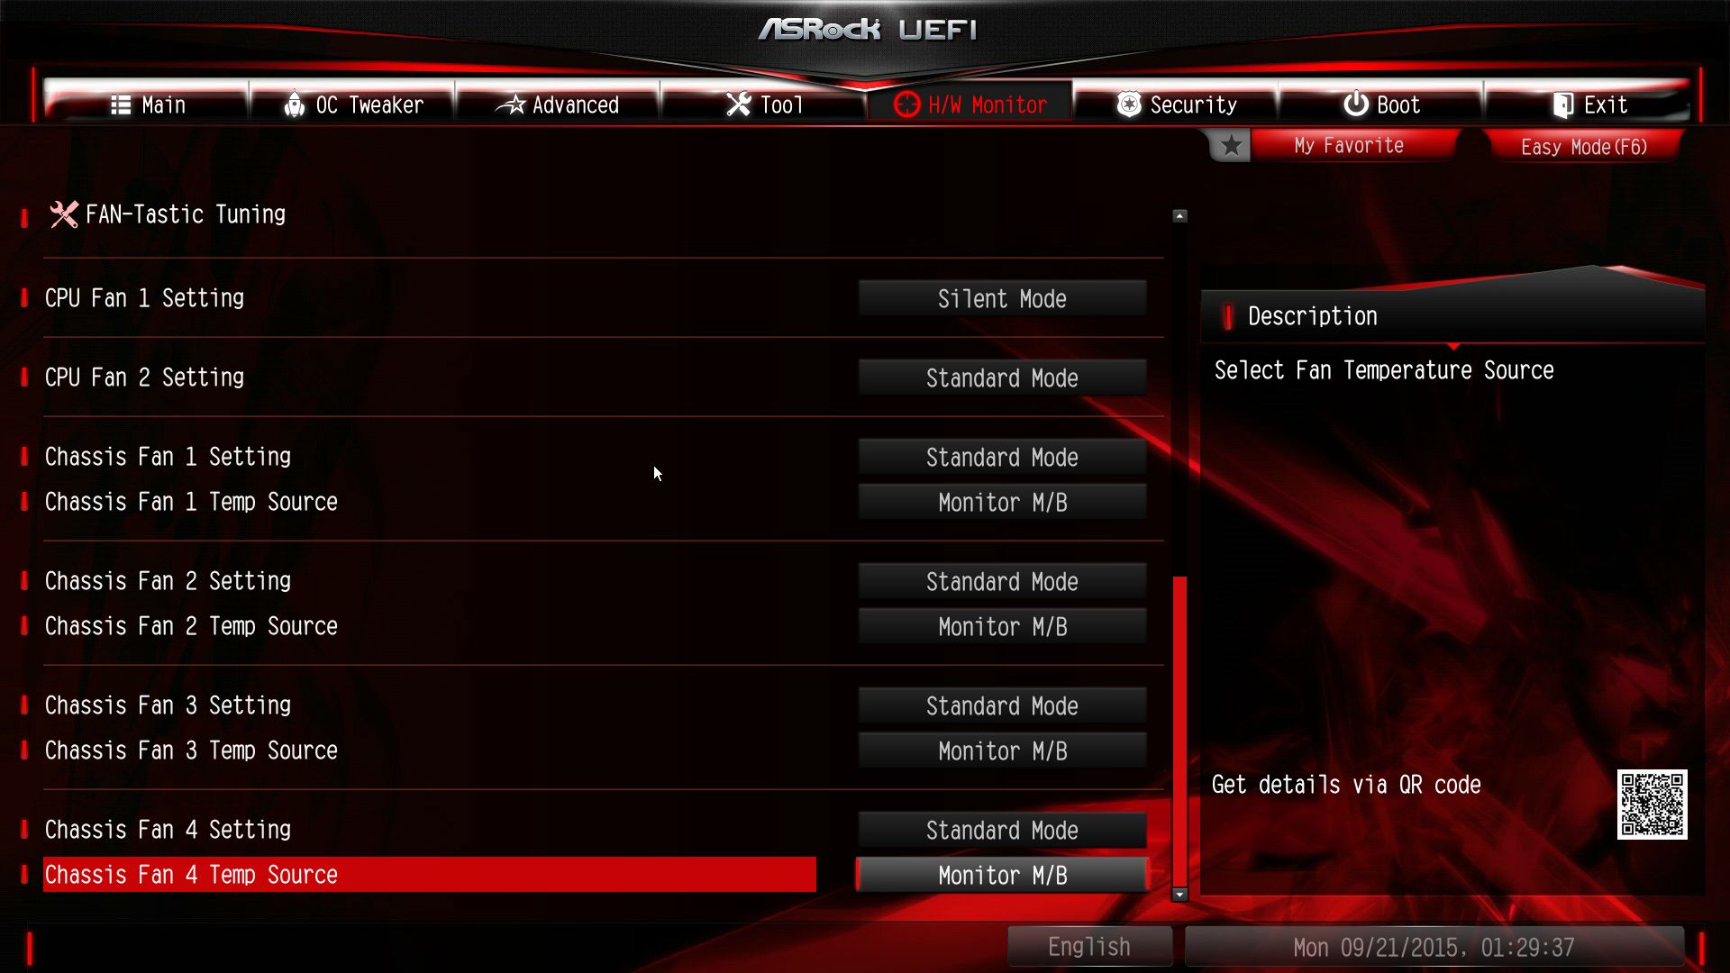Image resolution: width=1730 pixels, height=973 pixels.
Task: Open CPU Fan 2 Setting Standard Mode dropdown
Action: (1002, 378)
